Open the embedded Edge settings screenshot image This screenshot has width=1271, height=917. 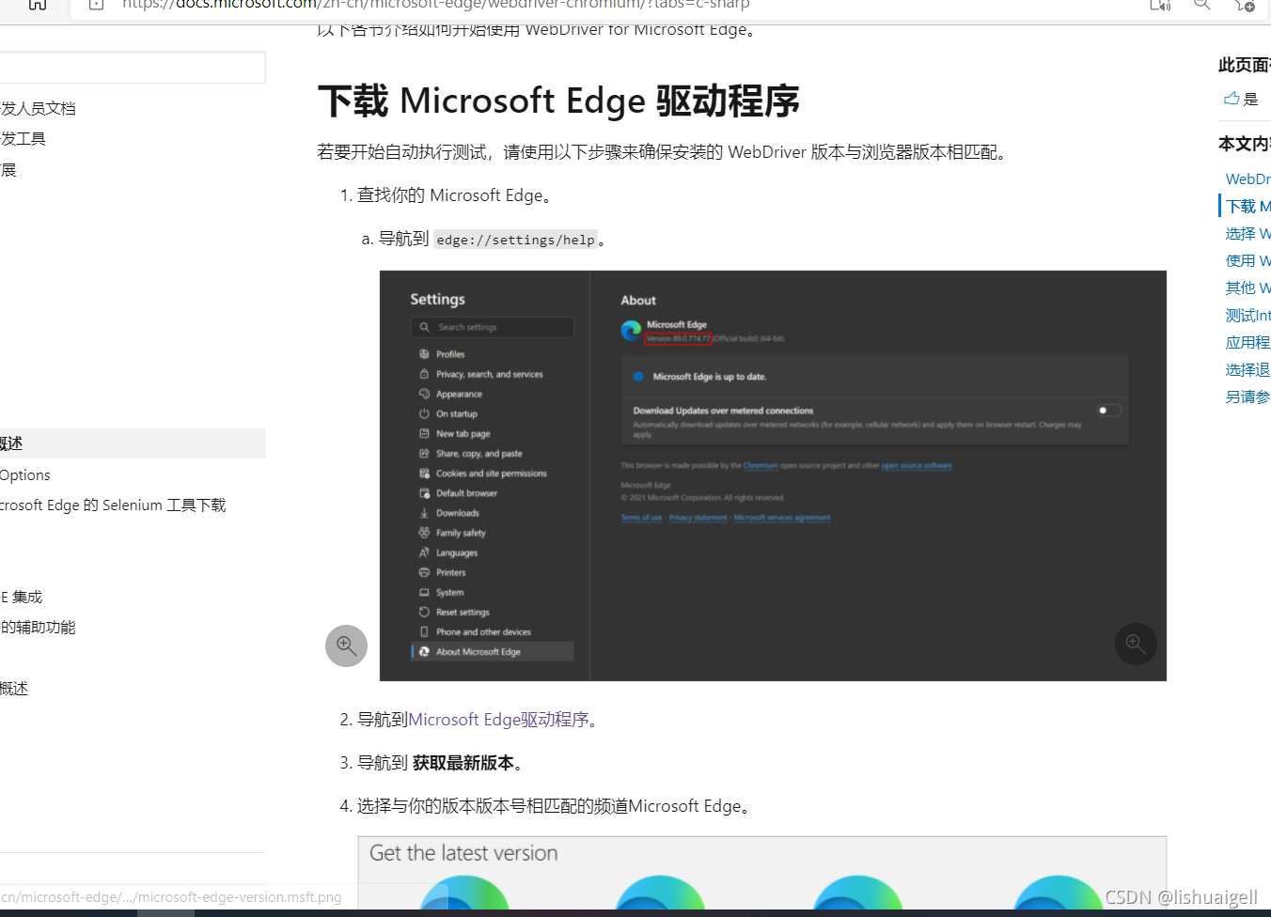[x=773, y=475]
